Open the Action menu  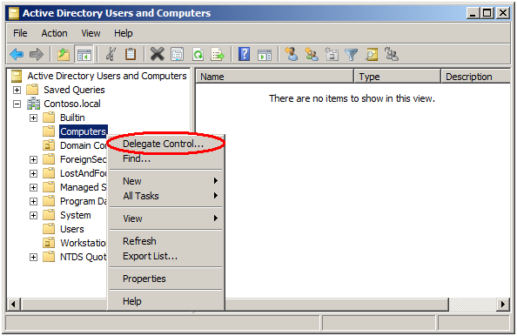55,33
